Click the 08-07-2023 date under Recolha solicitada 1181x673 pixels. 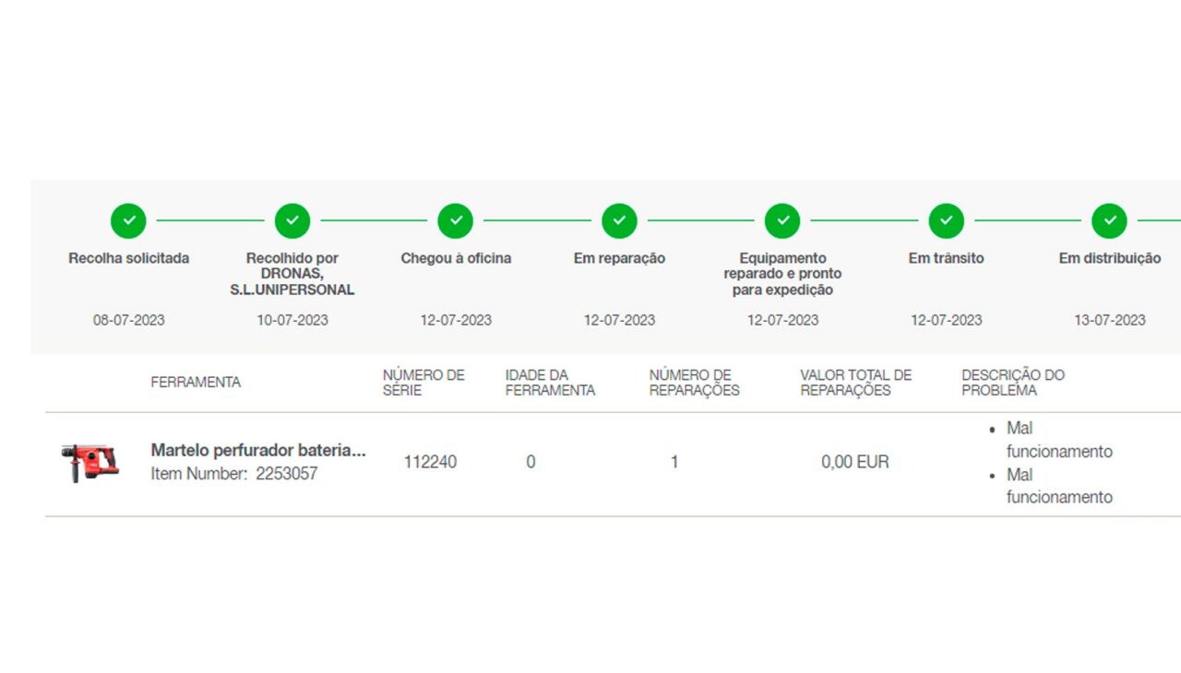pos(128,320)
